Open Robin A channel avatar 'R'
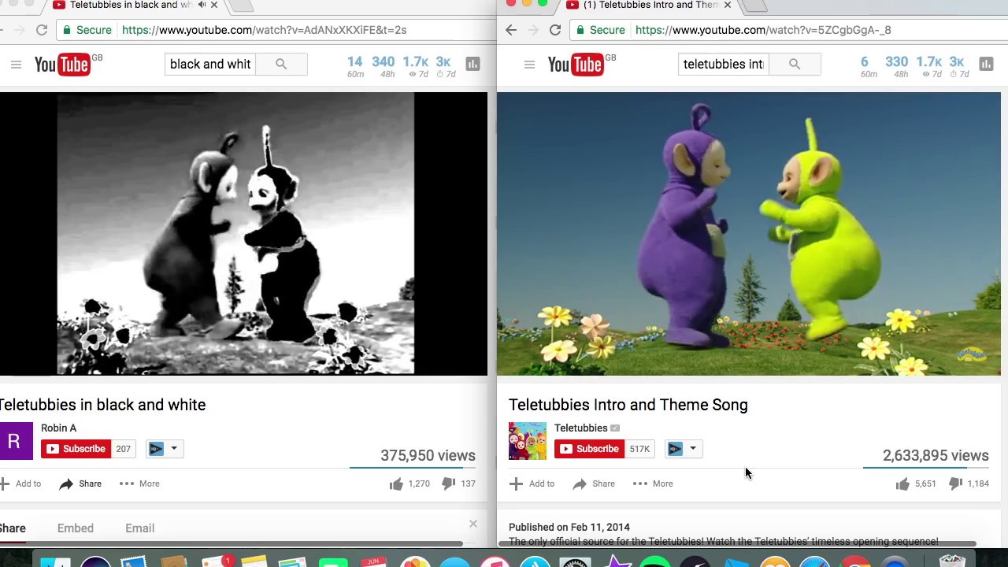 click(14, 441)
